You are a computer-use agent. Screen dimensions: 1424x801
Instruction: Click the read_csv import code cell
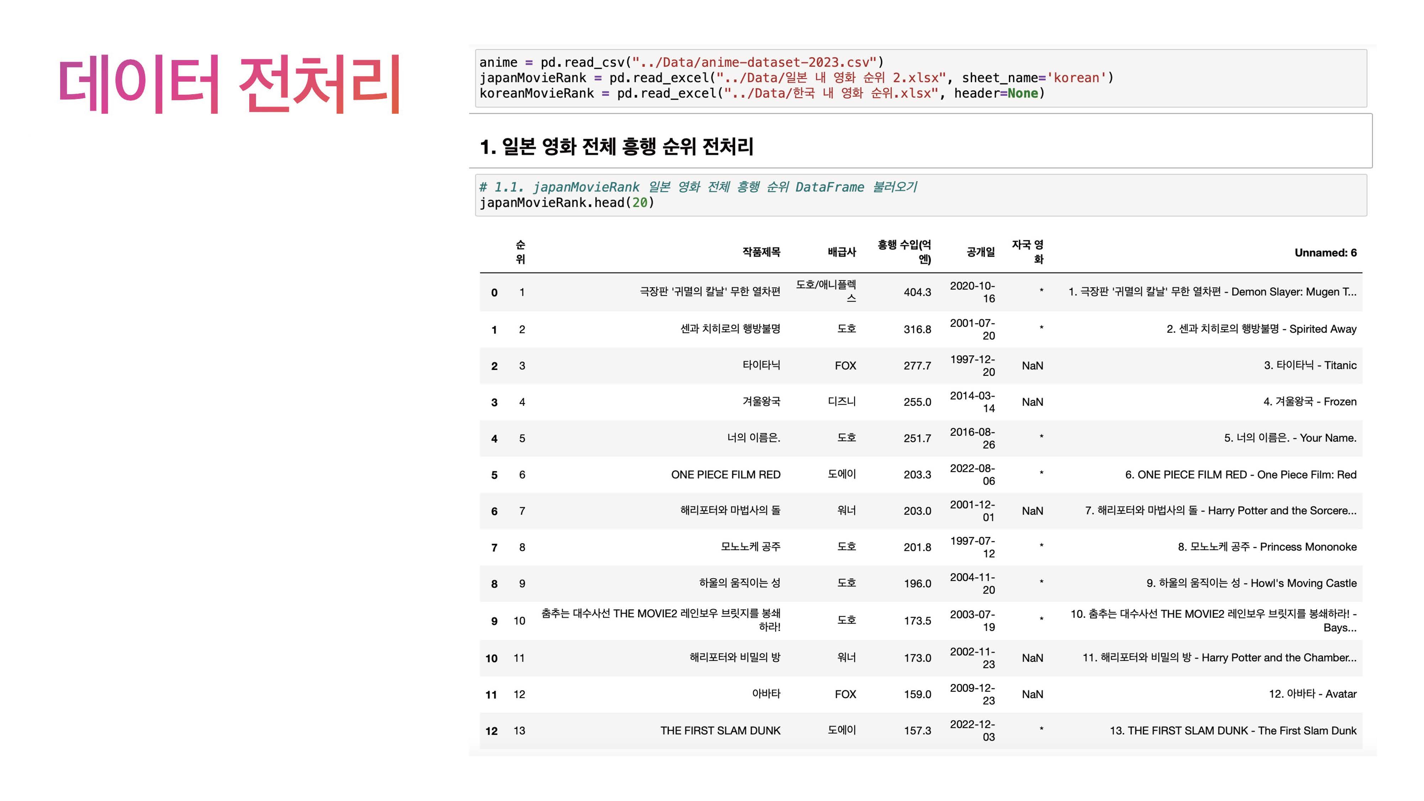920,78
